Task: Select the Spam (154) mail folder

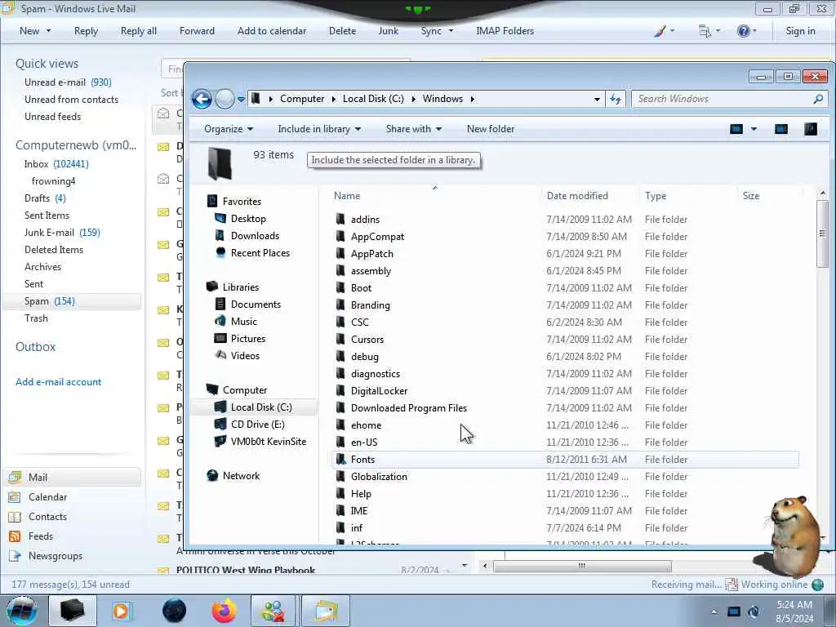Action: tap(72, 301)
